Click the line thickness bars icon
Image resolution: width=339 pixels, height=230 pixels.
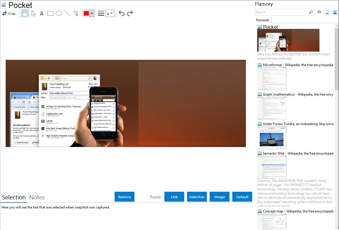point(101,13)
